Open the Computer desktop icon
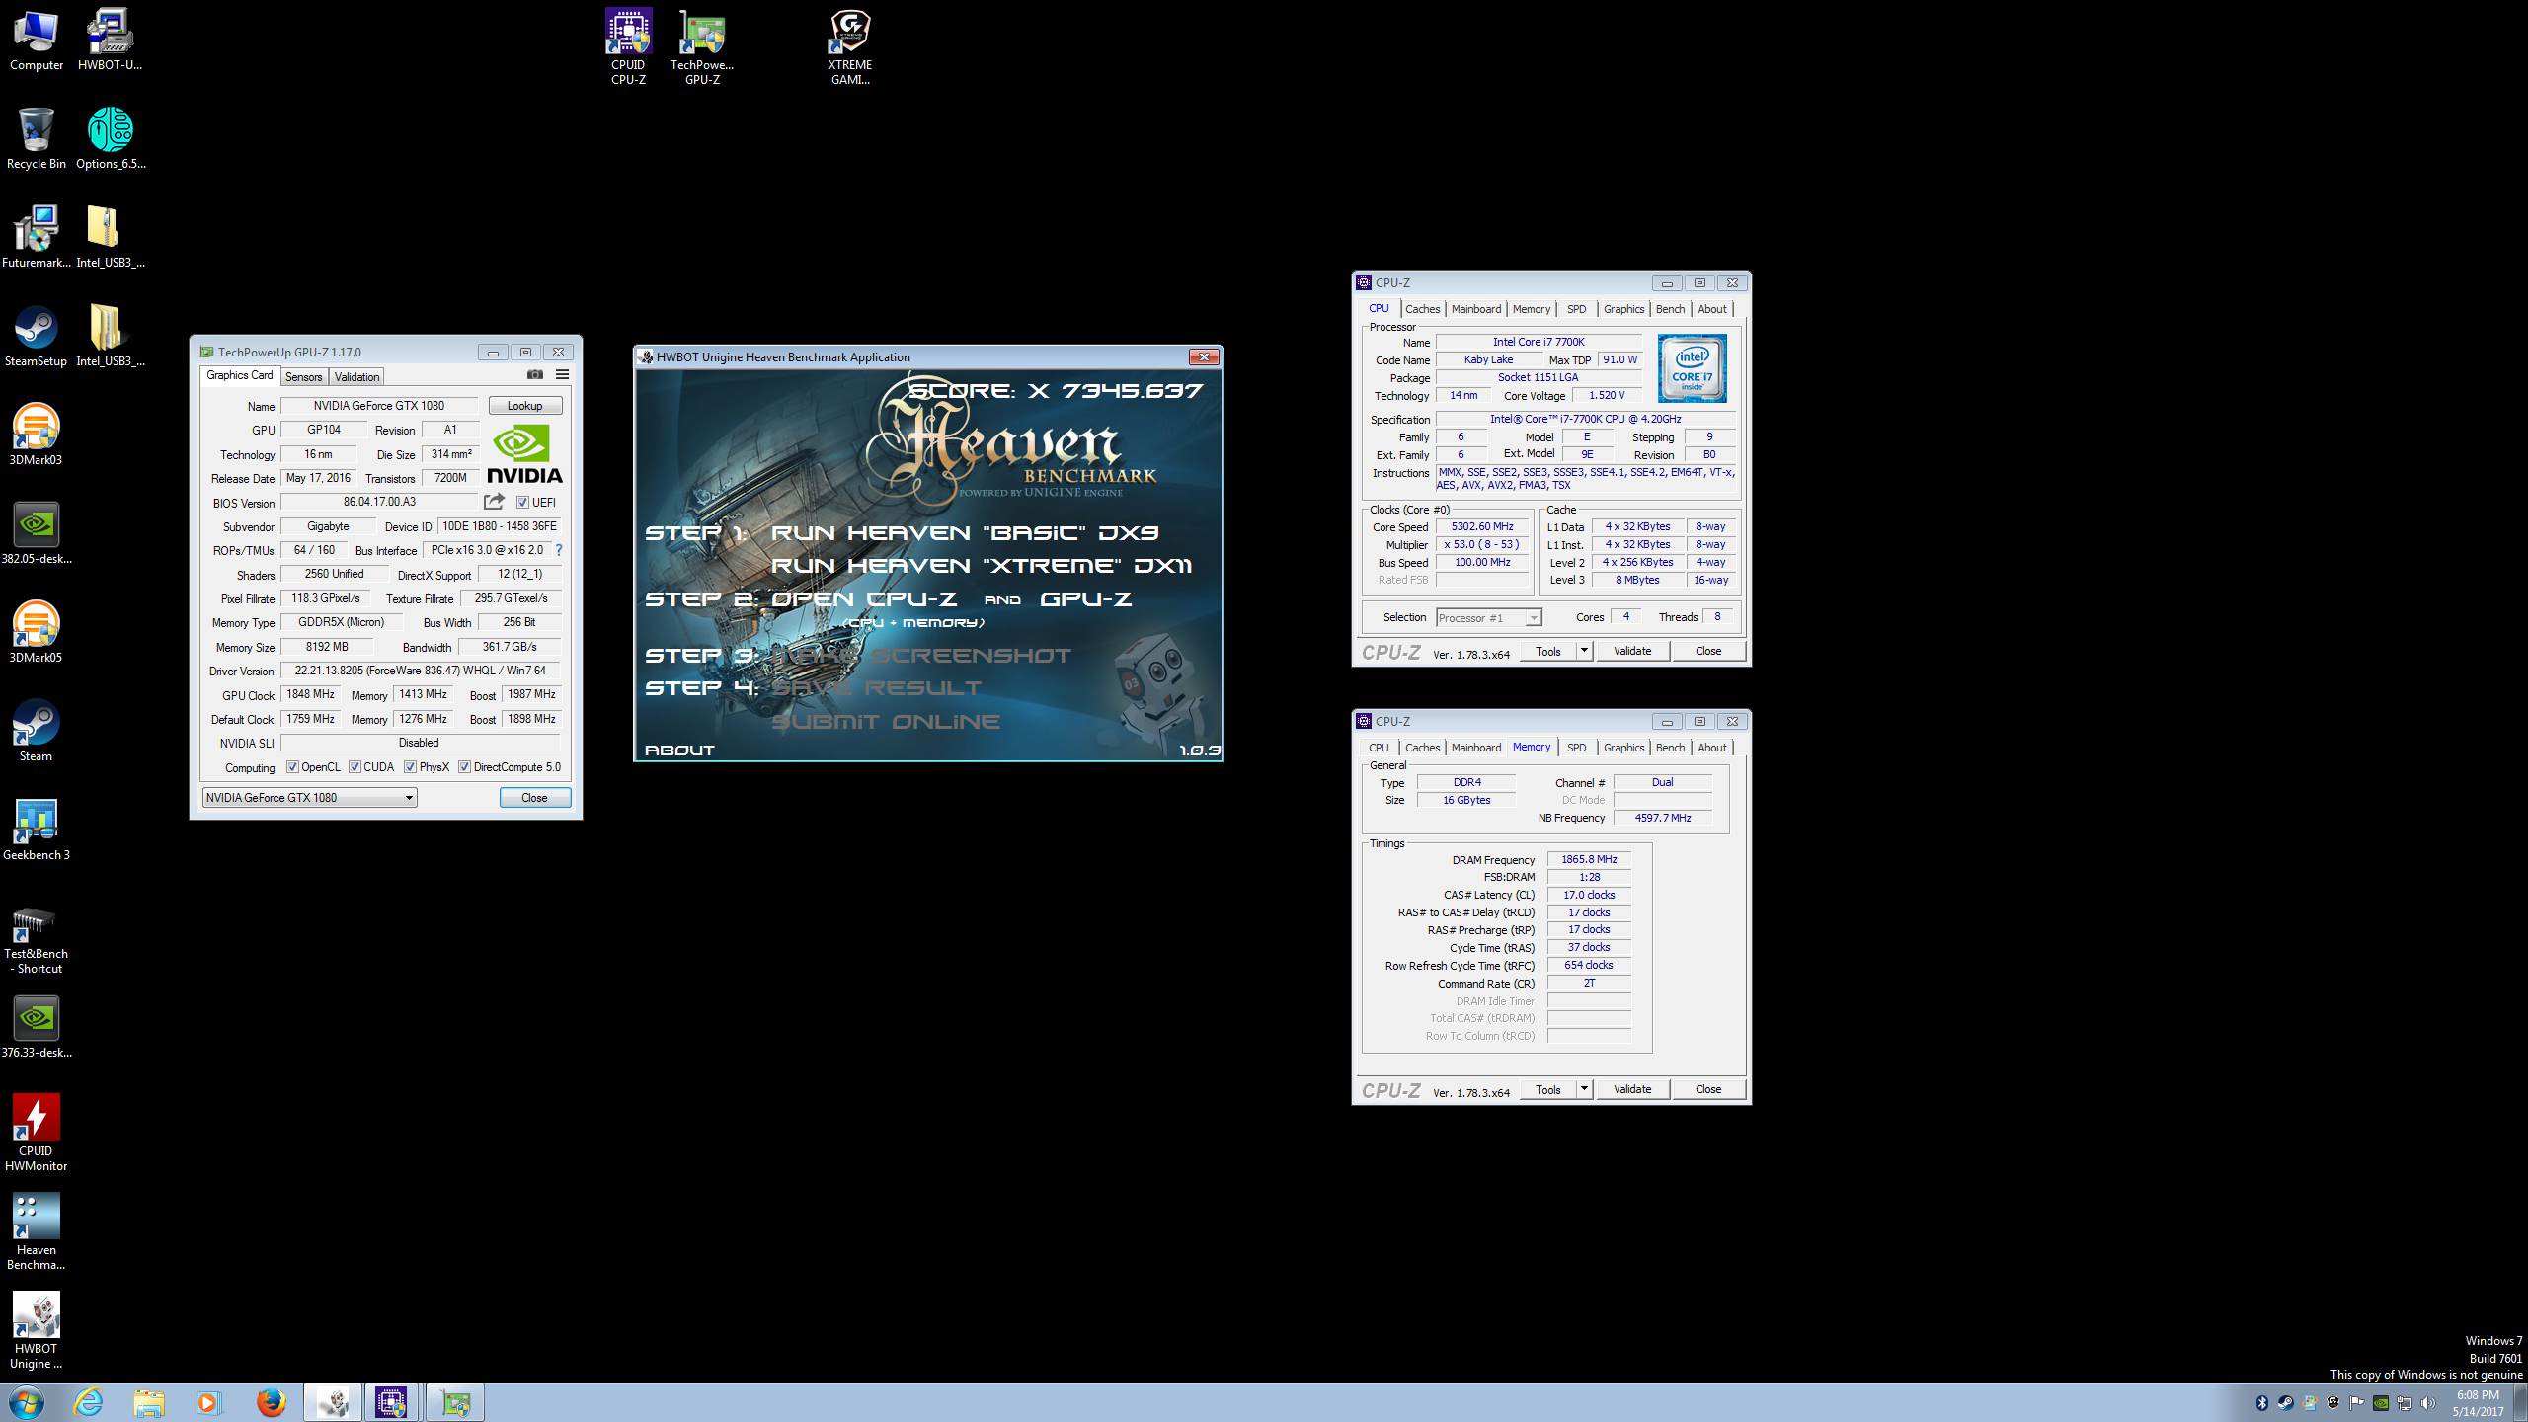Screen dimensions: 2528x1422 pos(37,40)
